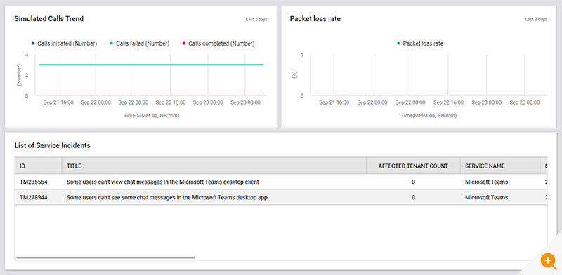
Task: Click Sep 22 00:00 label on Simulated Calls chart
Action: (96, 102)
